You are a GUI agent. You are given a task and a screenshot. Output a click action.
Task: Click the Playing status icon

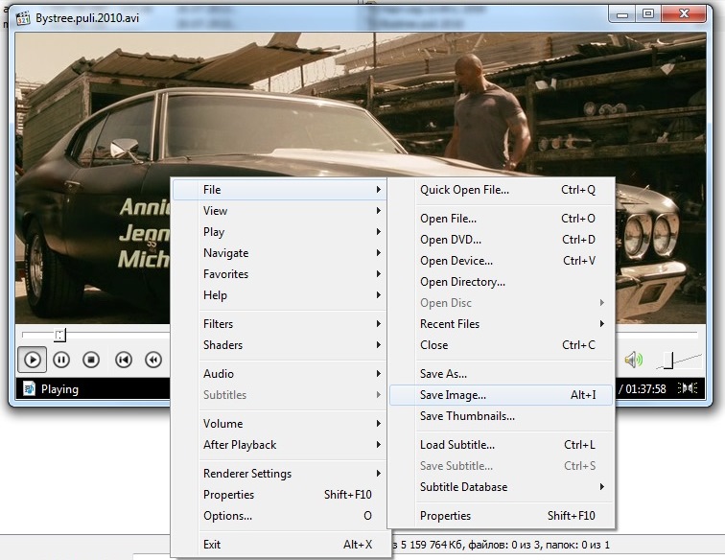click(x=30, y=389)
